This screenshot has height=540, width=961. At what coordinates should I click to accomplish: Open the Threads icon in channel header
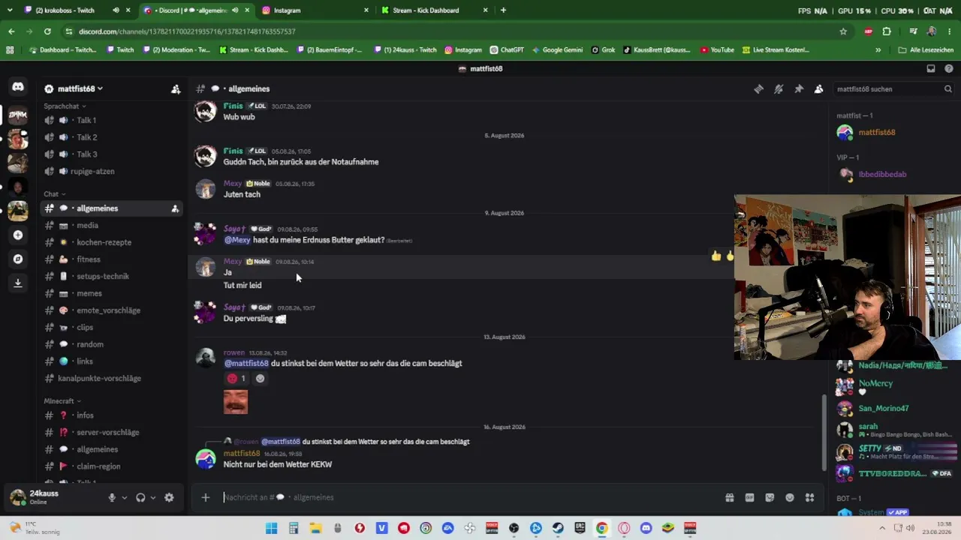(x=758, y=88)
